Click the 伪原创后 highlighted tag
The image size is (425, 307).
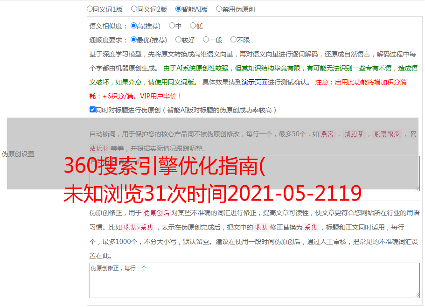(x=157, y=213)
